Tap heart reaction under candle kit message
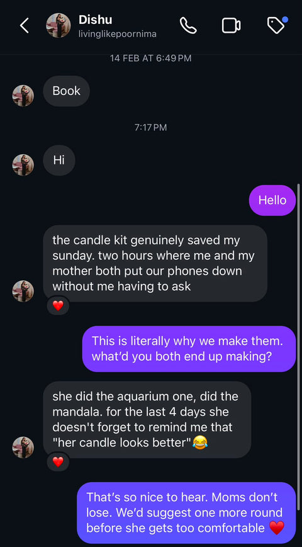Image resolution: width=302 pixels, height=547 pixels. pyautogui.click(x=58, y=306)
